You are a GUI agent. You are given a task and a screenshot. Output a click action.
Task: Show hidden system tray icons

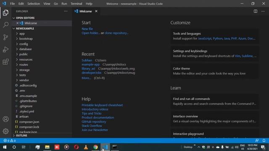199,147
